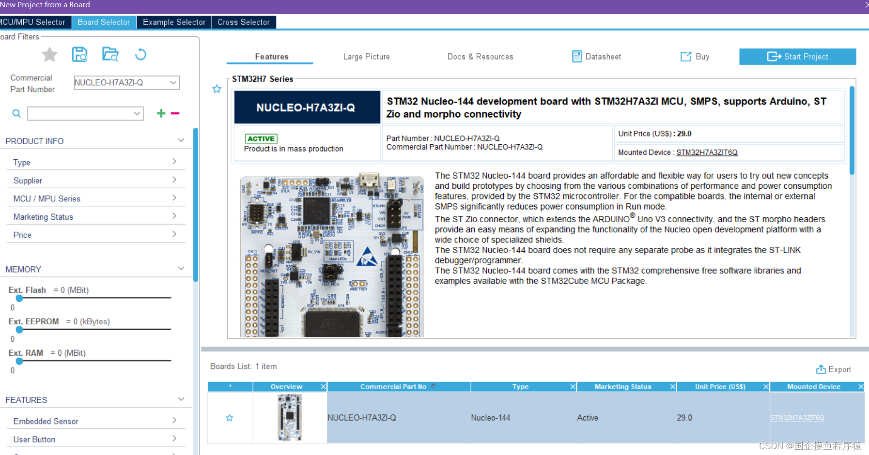
Task: Click the ACTIVE status badge
Action: coord(261,138)
